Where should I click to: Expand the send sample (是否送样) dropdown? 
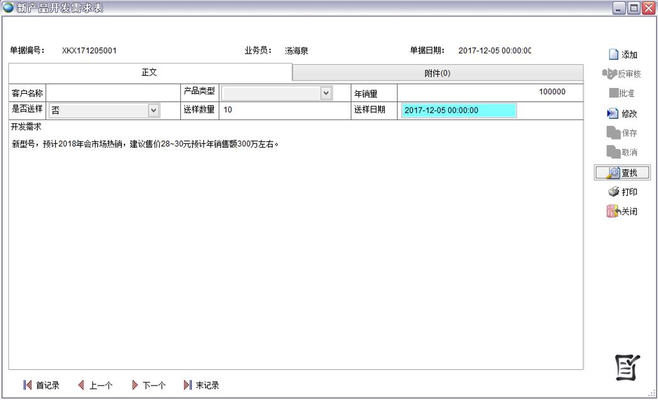[x=153, y=111]
